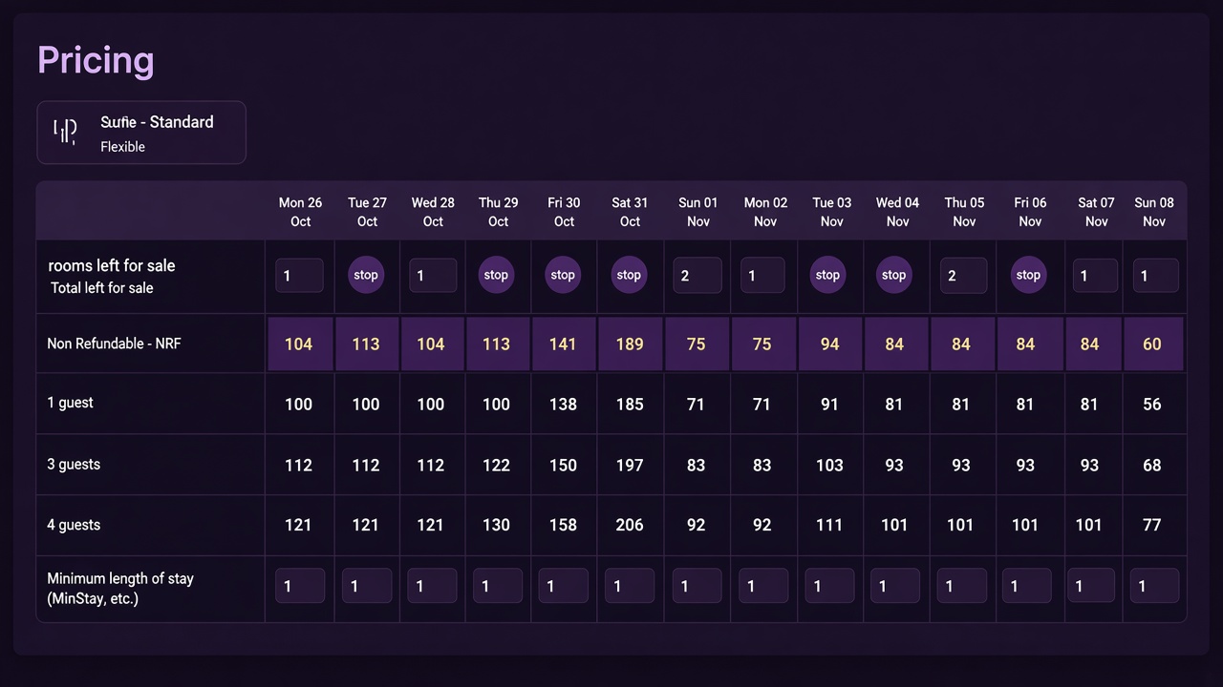This screenshot has width=1223, height=687.
Task: Select NRF price 189 for Sat 31 Oct
Action: click(630, 344)
